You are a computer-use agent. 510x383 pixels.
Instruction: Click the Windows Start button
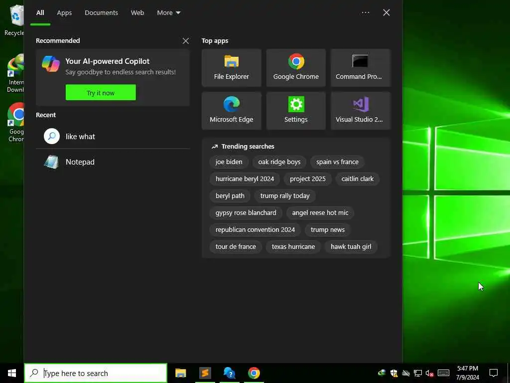click(x=12, y=373)
